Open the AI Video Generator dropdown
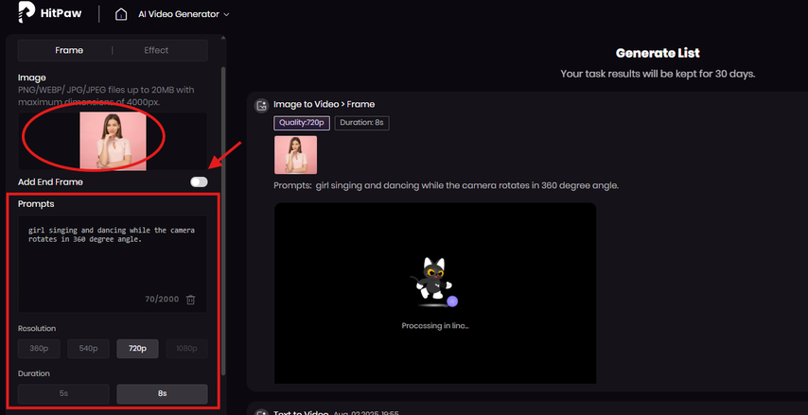Viewport: 808px width, 415px height. click(184, 14)
